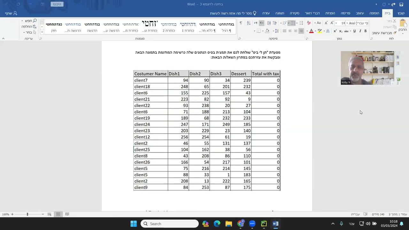
Task: Open the Arial font name box
Action: [358, 23]
